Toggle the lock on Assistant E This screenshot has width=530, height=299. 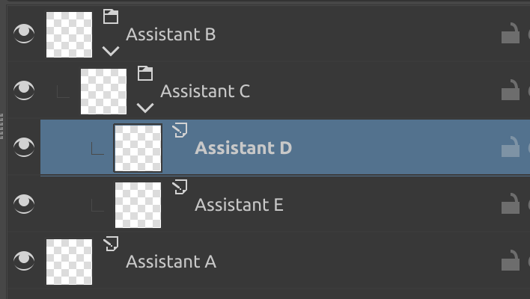510,203
